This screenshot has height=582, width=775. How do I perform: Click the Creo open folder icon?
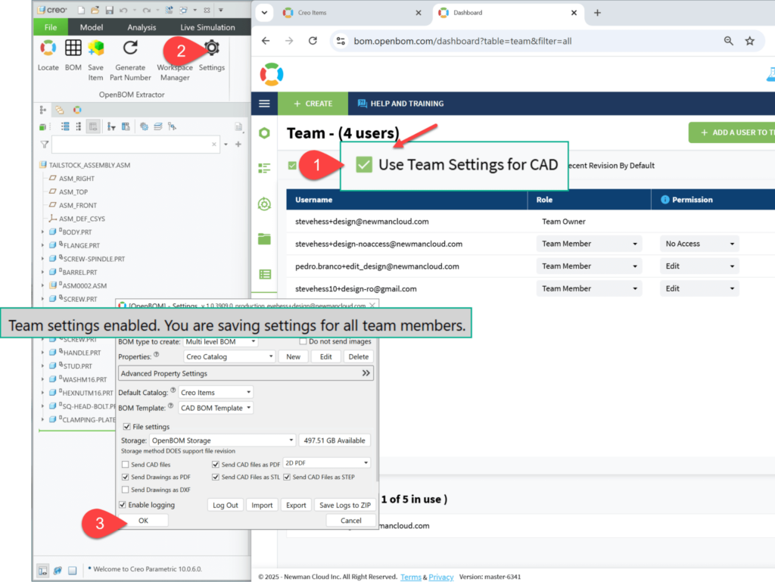[95, 10]
